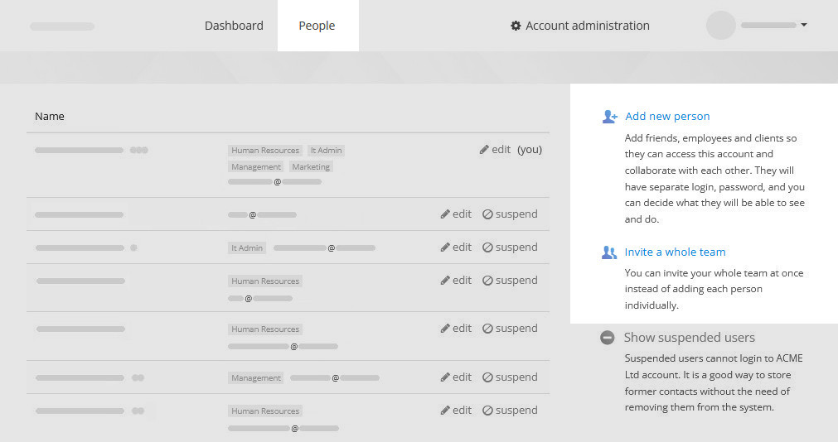The width and height of the screenshot is (838, 442).
Task: Click the pencil edit icon in the Management-only row
Action: click(x=445, y=377)
